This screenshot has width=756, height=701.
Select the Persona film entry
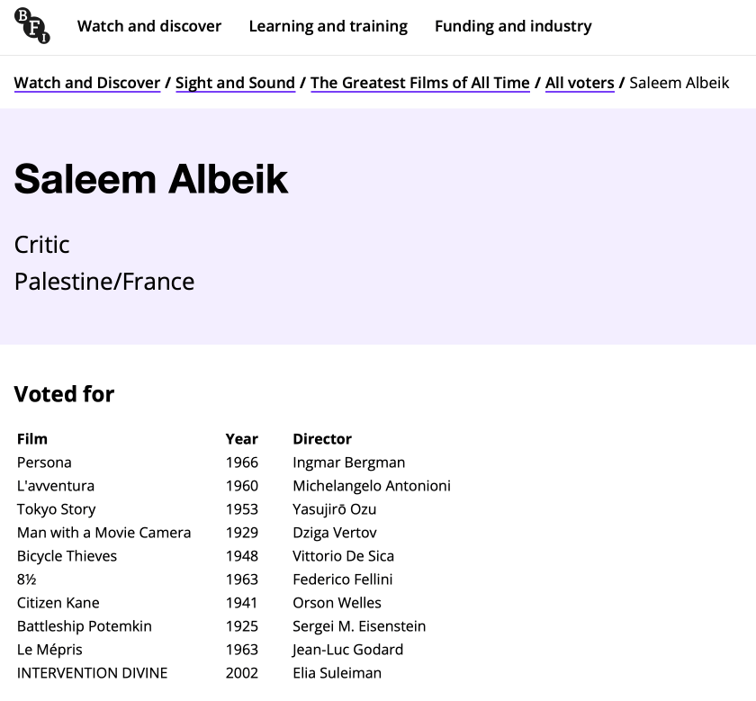(x=44, y=463)
